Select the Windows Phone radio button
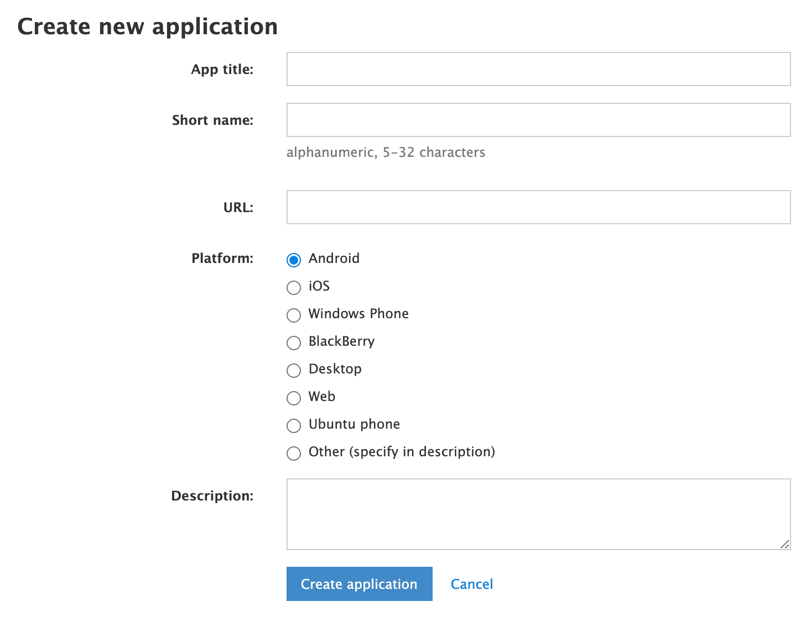This screenshot has width=811, height=622. click(294, 315)
